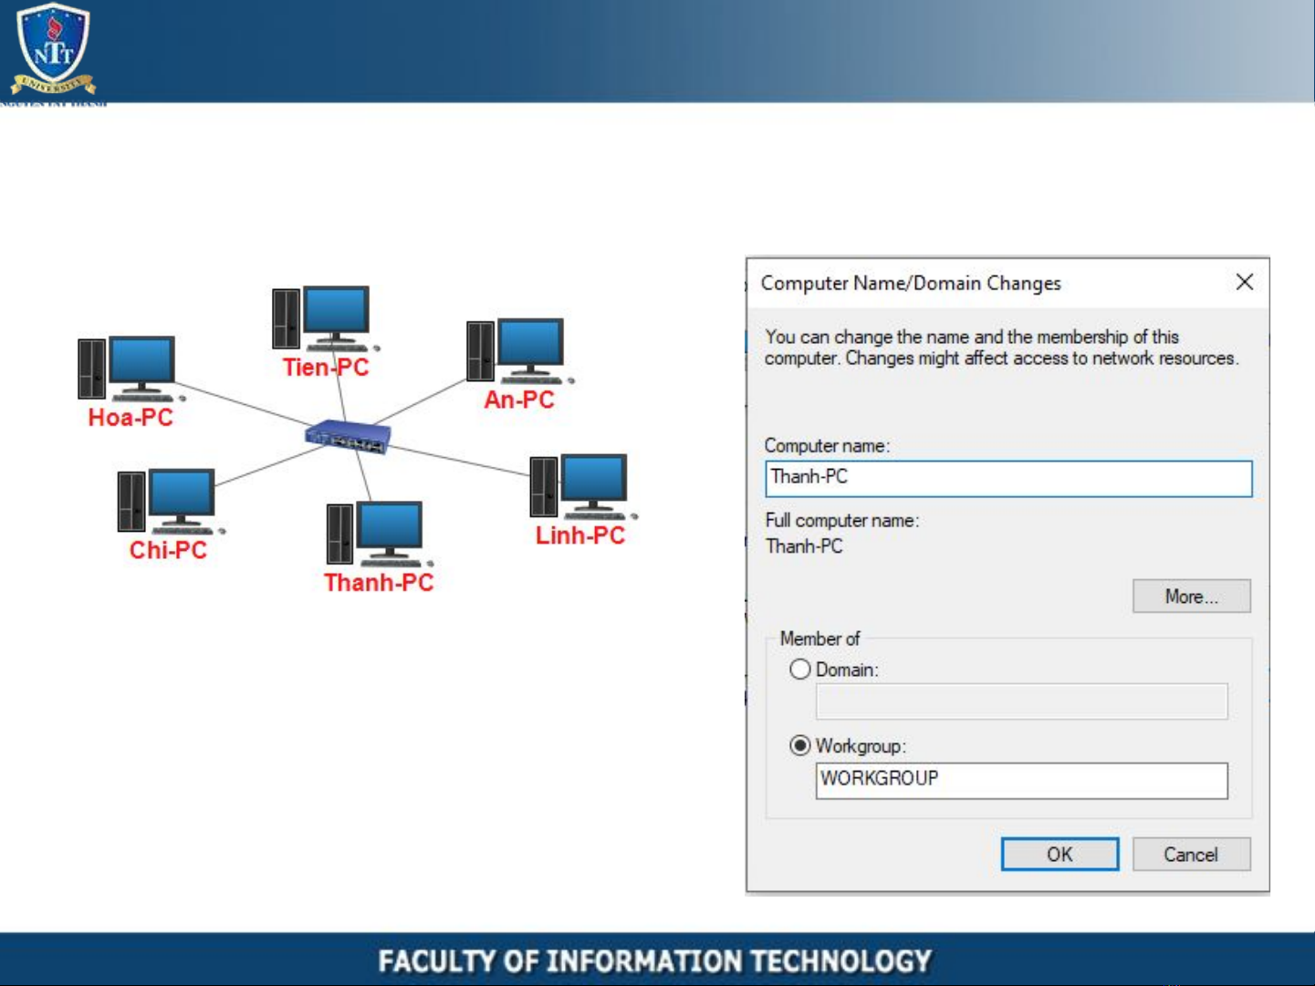Viewport: 1315px width, 986px height.
Task: Click the An-PC computer icon
Action: pos(517,350)
